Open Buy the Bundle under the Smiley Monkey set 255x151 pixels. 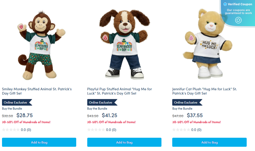tap(12, 108)
